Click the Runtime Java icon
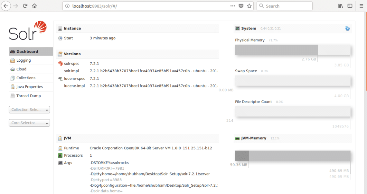367x194 pixels. 60,148
